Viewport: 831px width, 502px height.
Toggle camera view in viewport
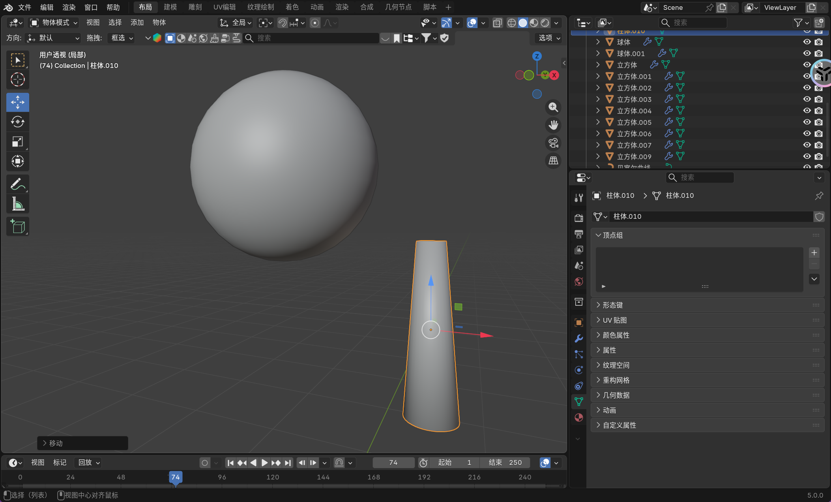click(553, 143)
